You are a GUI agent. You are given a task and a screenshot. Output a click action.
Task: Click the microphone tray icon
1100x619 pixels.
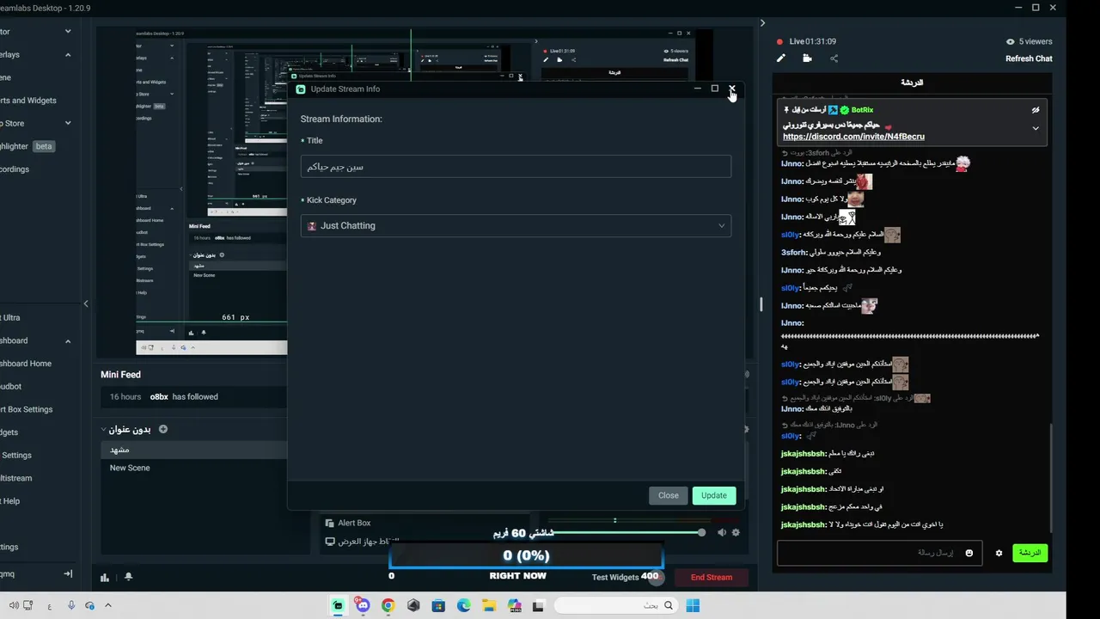tap(71, 605)
